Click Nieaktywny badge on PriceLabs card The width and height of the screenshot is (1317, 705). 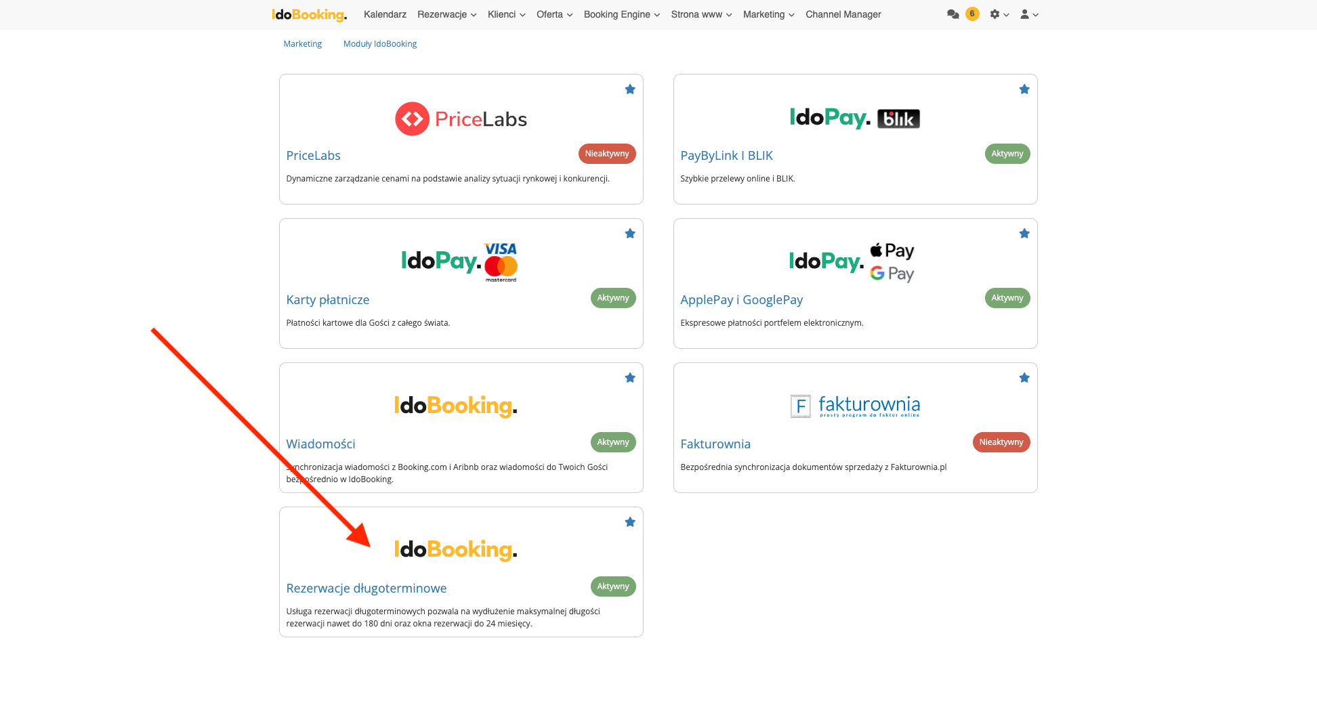(x=607, y=154)
